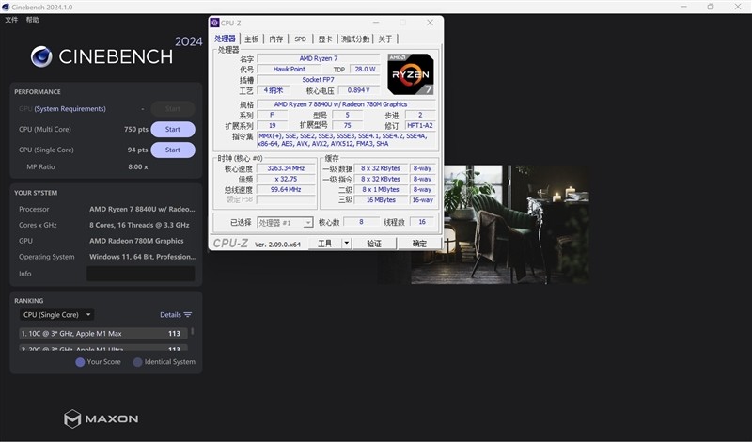Click the Cinebench app icon in title bar
Image resolution: width=752 pixels, height=442 pixels.
tap(6, 7)
